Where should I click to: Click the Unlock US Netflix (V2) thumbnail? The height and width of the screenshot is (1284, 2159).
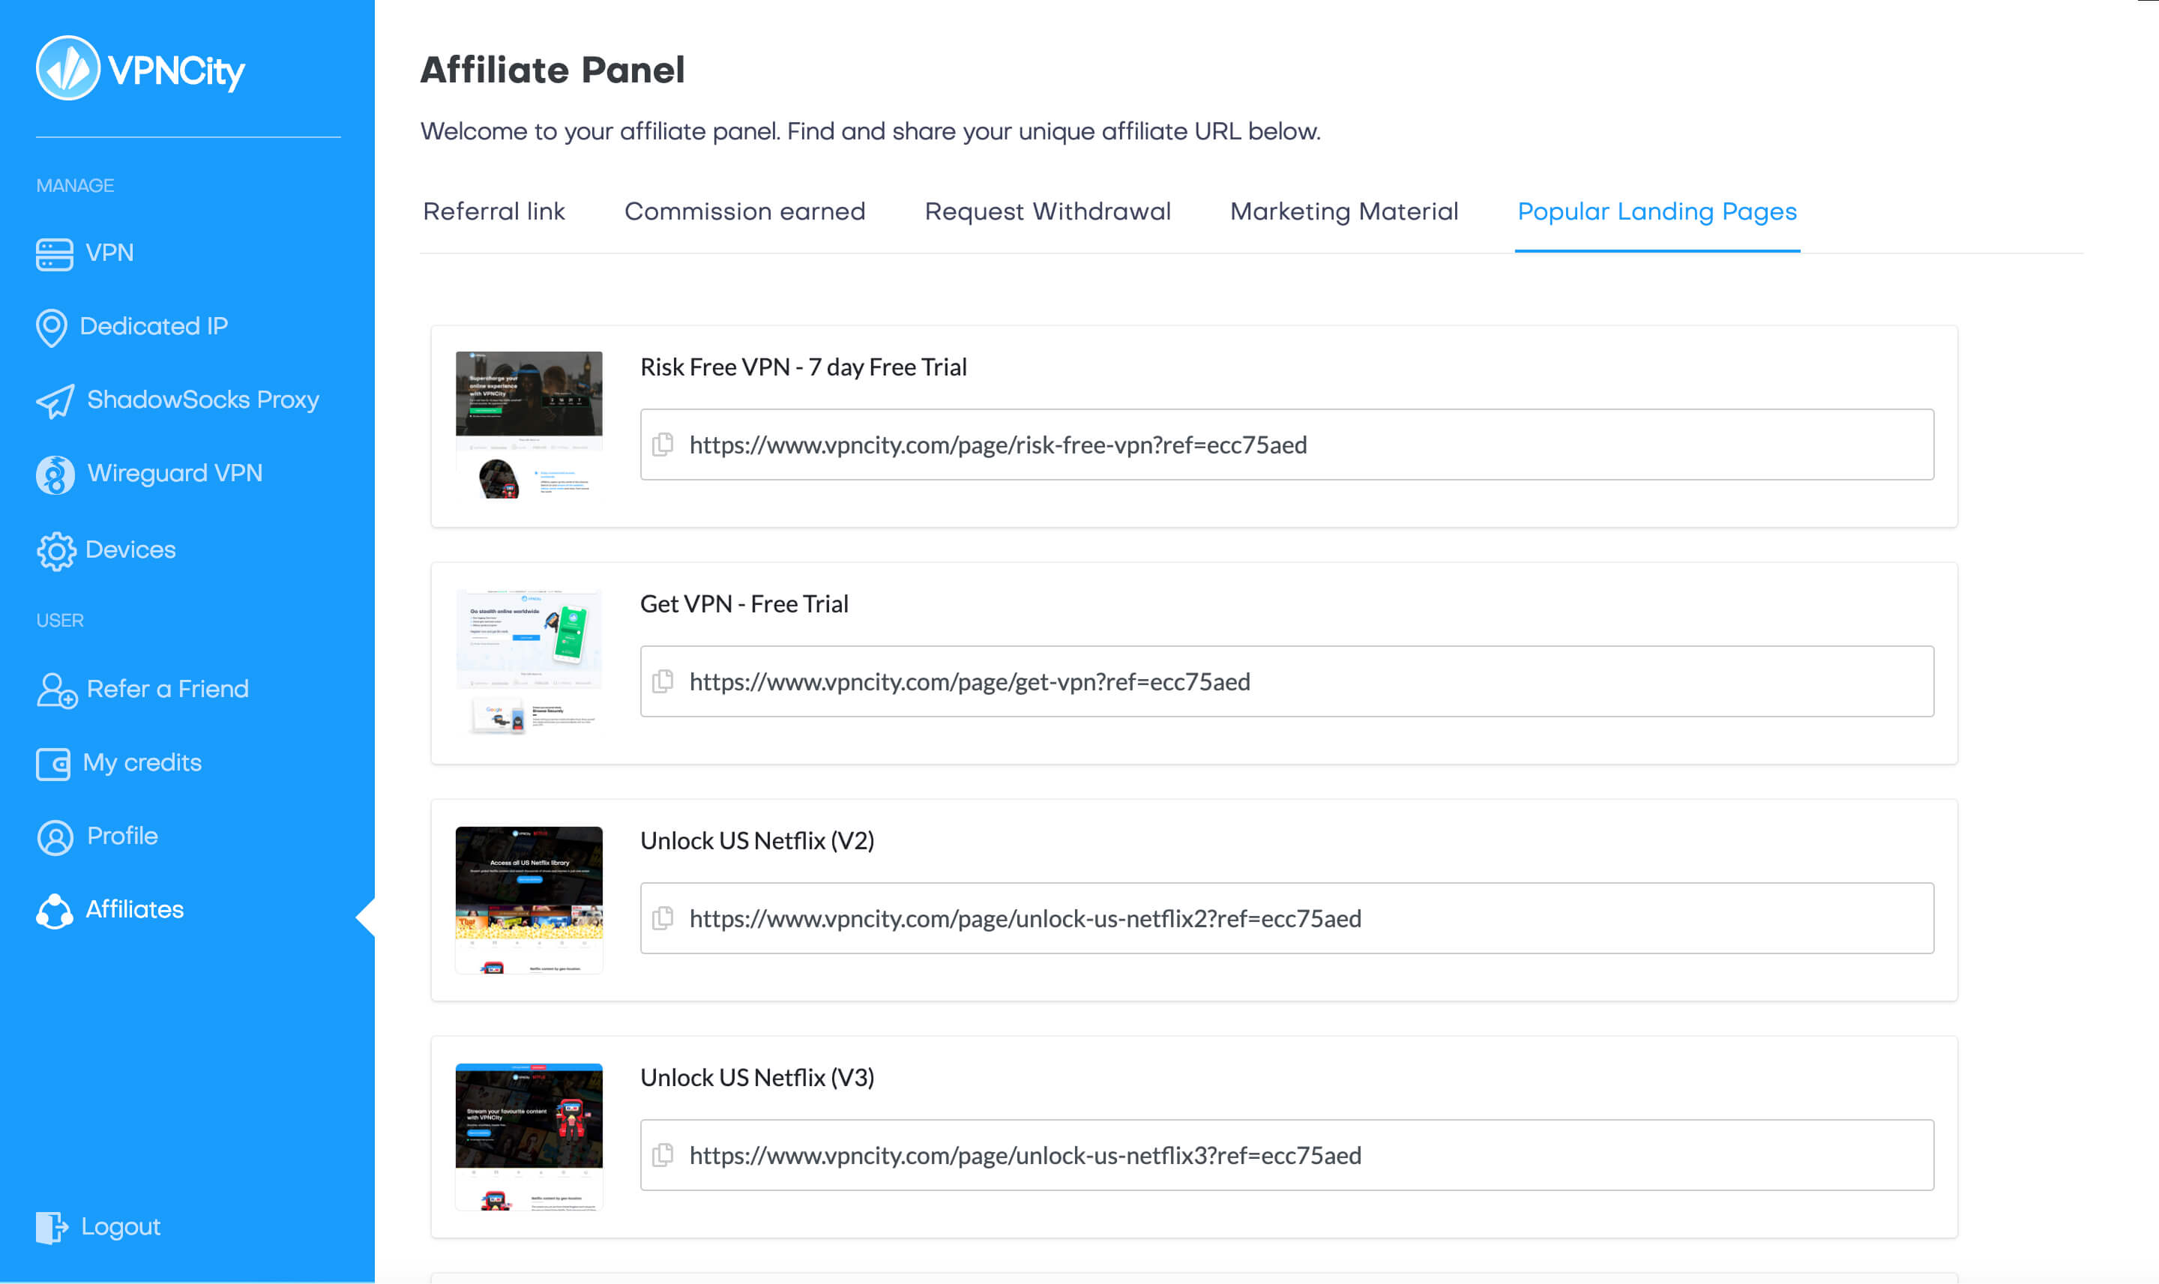click(529, 899)
